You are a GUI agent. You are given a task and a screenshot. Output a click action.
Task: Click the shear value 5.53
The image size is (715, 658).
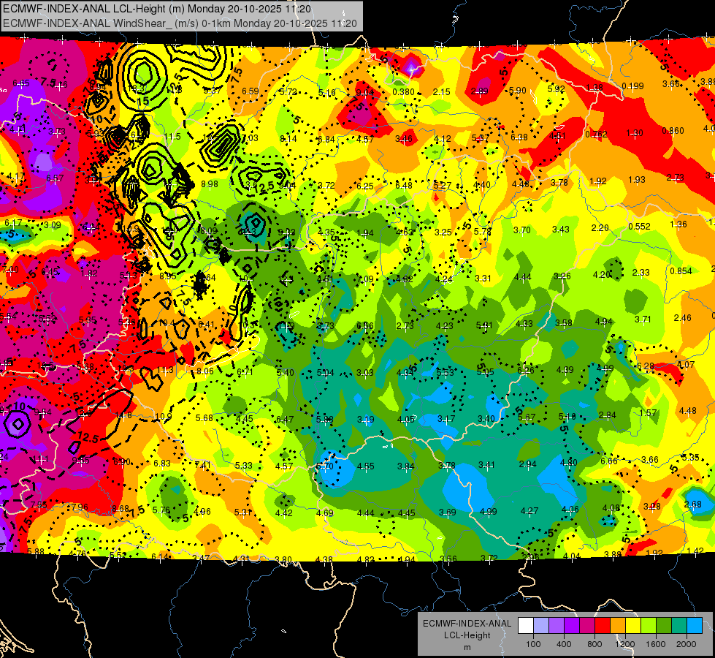[x=445, y=373]
